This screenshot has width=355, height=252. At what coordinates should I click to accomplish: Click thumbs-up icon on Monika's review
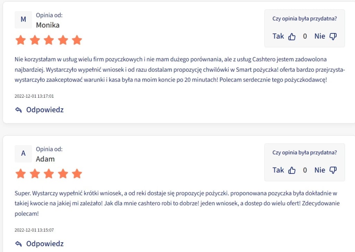292,36
